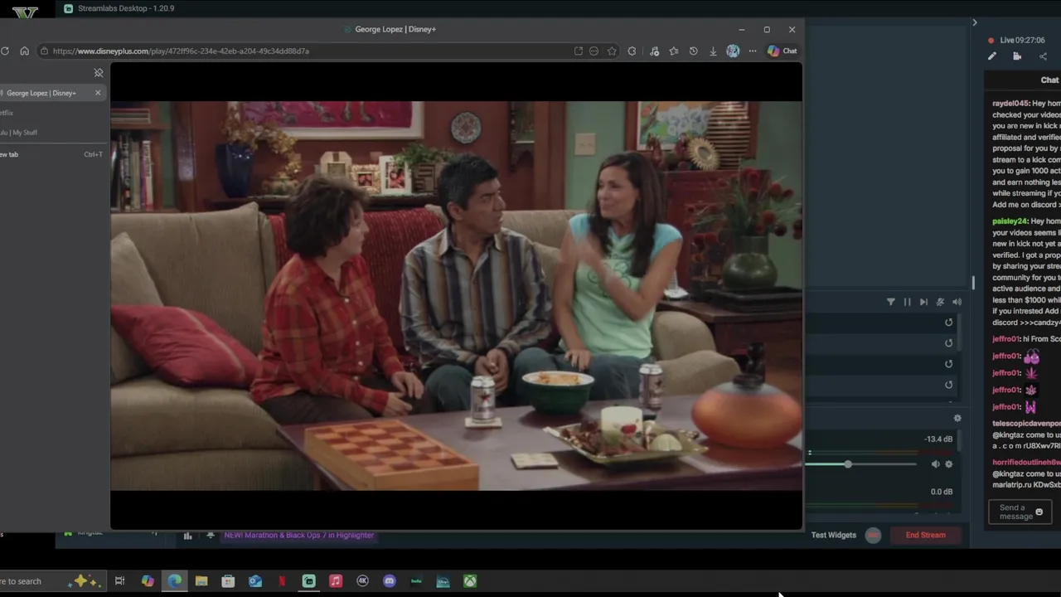
Task: Open Microsoft Edge from taskbar
Action: (175, 581)
